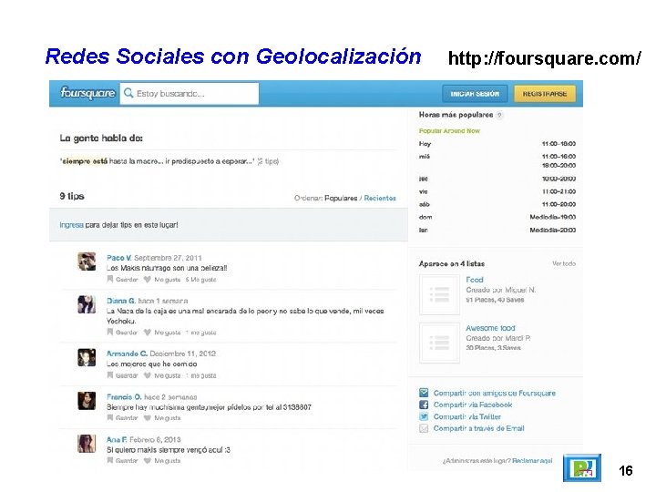This screenshot has height=492, width=656.
Task: Click the Twitter share icon
Action: click(424, 416)
